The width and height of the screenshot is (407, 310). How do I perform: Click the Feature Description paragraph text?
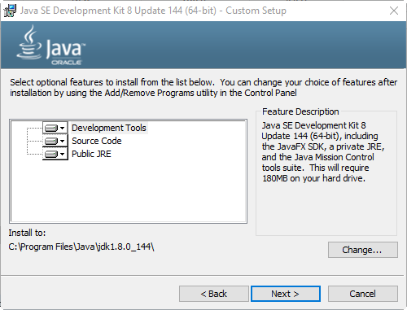pos(323,152)
